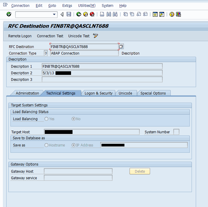Open the Goto menu

point(52,6)
